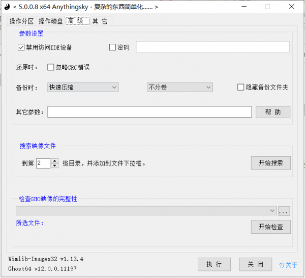This screenshot has width=305, height=278.
Task: Decrease directory level with down spinner arrow
Action: (x=55, y=165)
